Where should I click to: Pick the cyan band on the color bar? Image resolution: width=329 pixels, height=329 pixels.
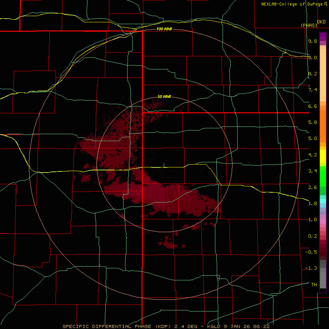tap(323, 201)
